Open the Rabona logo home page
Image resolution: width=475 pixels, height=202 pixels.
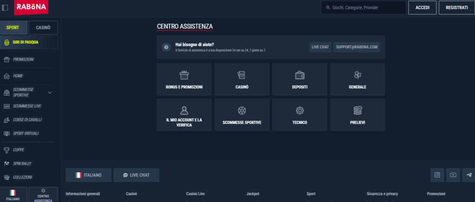(31, 7)
